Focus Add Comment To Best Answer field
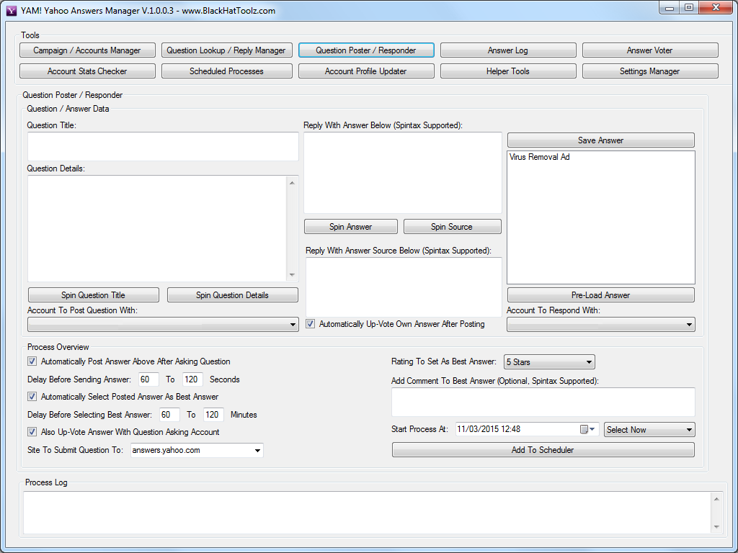Viewport: 738px width, 553px height. tap(543, 402)
